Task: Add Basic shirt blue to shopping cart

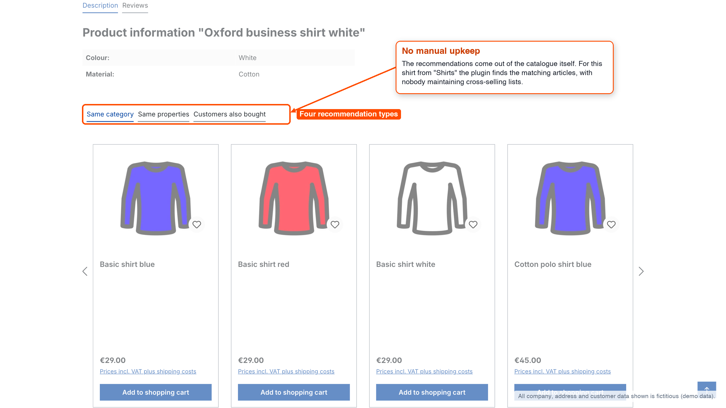Action: coord(156,392)
